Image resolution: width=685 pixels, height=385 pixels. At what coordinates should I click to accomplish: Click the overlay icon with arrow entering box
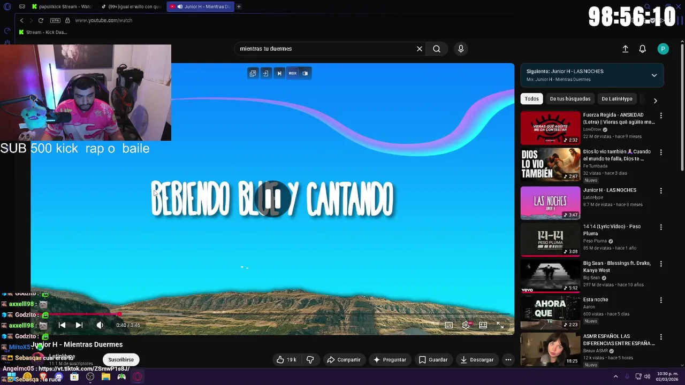(265, 73)
